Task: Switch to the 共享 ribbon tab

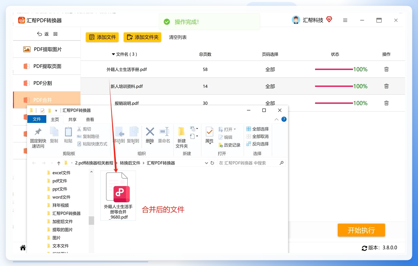Action: (72, 119)
